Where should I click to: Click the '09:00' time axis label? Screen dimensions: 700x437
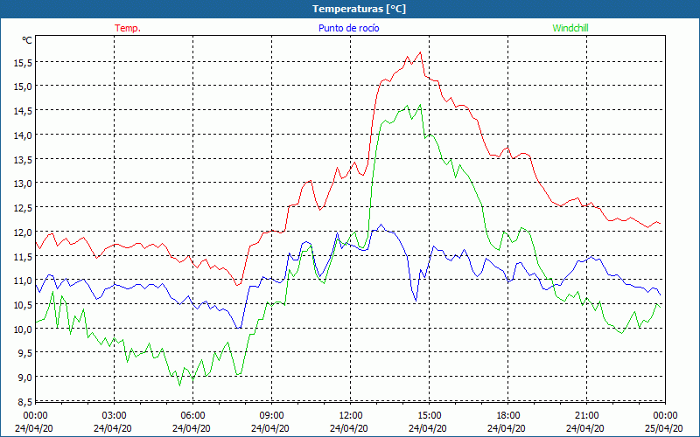coord(272,416)
